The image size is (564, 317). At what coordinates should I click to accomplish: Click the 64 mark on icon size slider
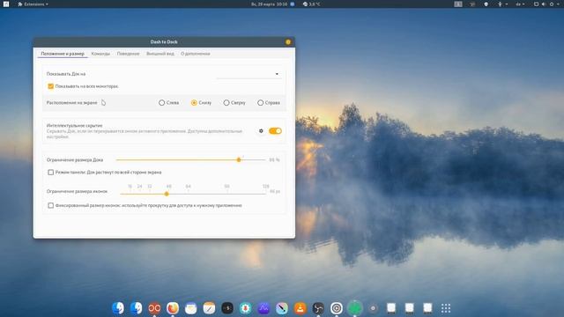[x=188, y=186]
